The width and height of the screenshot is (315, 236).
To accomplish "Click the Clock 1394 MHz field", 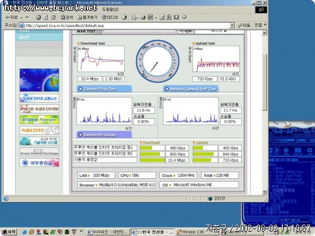I will pyautogui.click(x=178, y=176).
